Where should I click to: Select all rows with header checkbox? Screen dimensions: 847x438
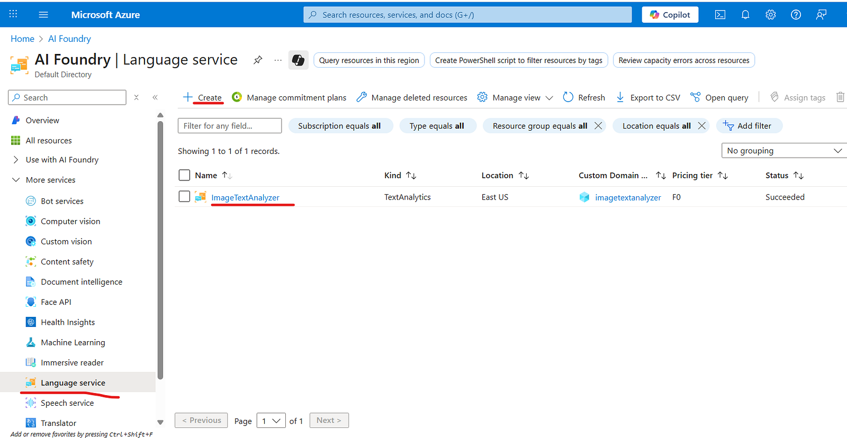[x=184, y=175]
